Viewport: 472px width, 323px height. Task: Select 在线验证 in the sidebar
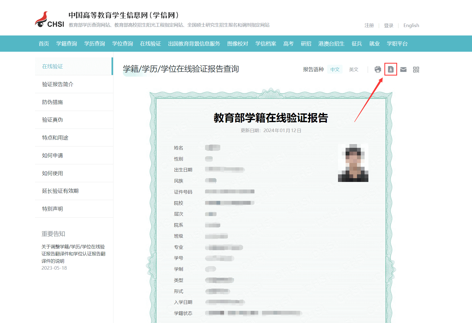click(x=74, y=66)
